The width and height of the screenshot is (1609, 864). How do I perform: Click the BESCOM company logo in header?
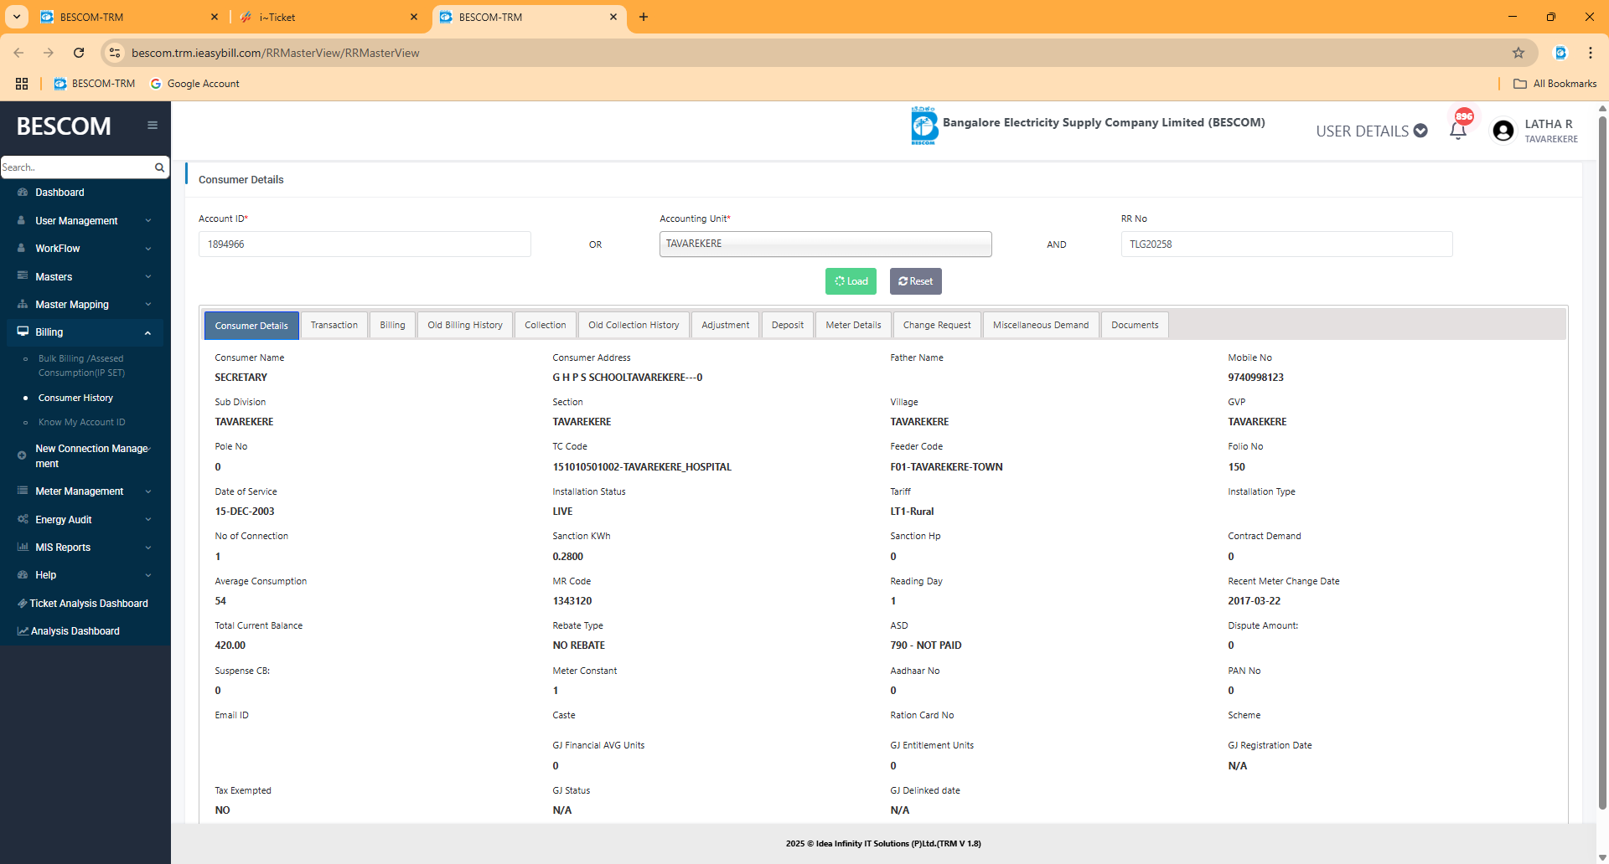[x=923, y=126]
